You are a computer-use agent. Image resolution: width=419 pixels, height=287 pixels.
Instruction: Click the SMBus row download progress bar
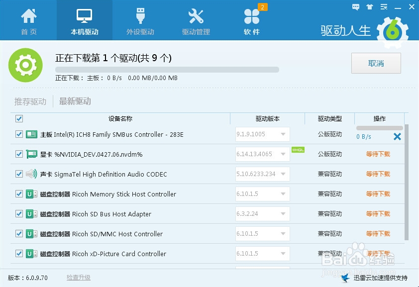pos(380,128)
